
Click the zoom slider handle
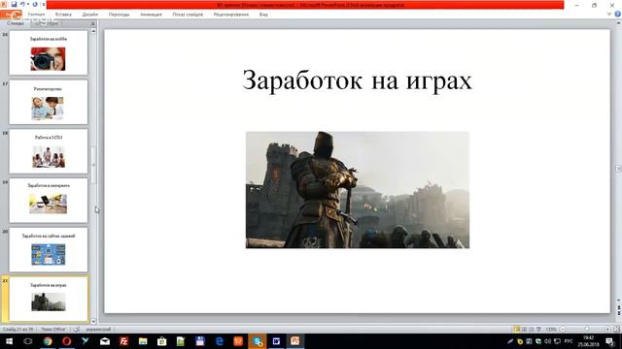[x=587, y=330]
